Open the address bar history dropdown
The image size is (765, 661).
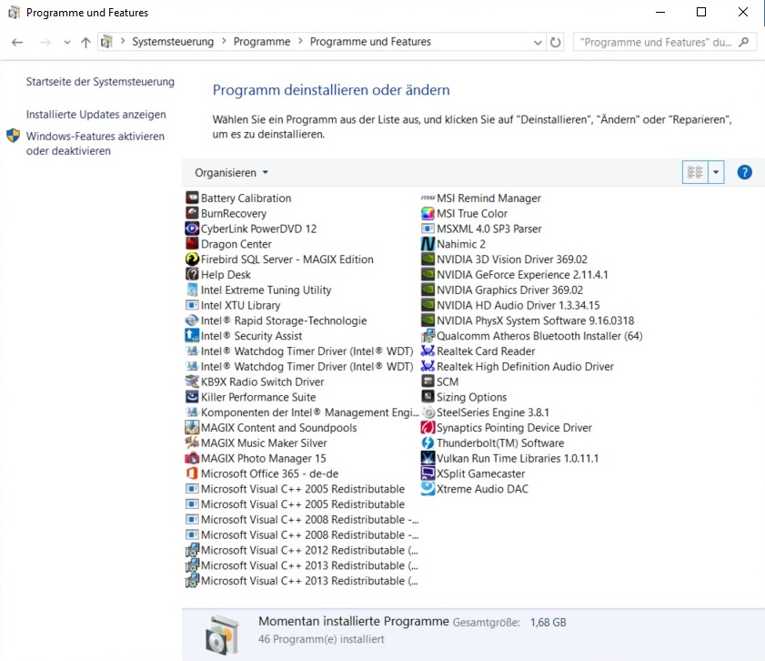tap(538, 42)
